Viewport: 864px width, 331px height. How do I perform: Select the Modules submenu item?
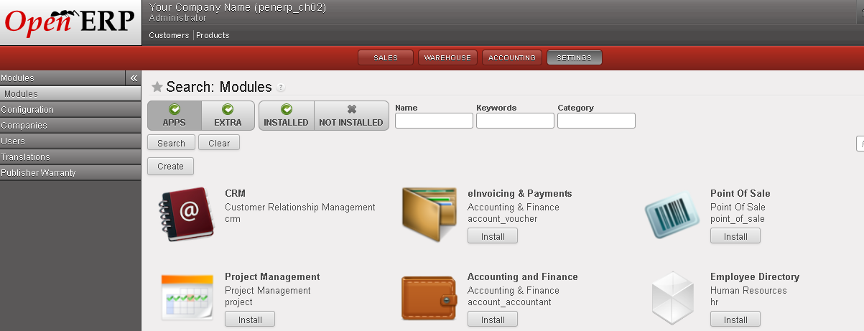[70, 93]
